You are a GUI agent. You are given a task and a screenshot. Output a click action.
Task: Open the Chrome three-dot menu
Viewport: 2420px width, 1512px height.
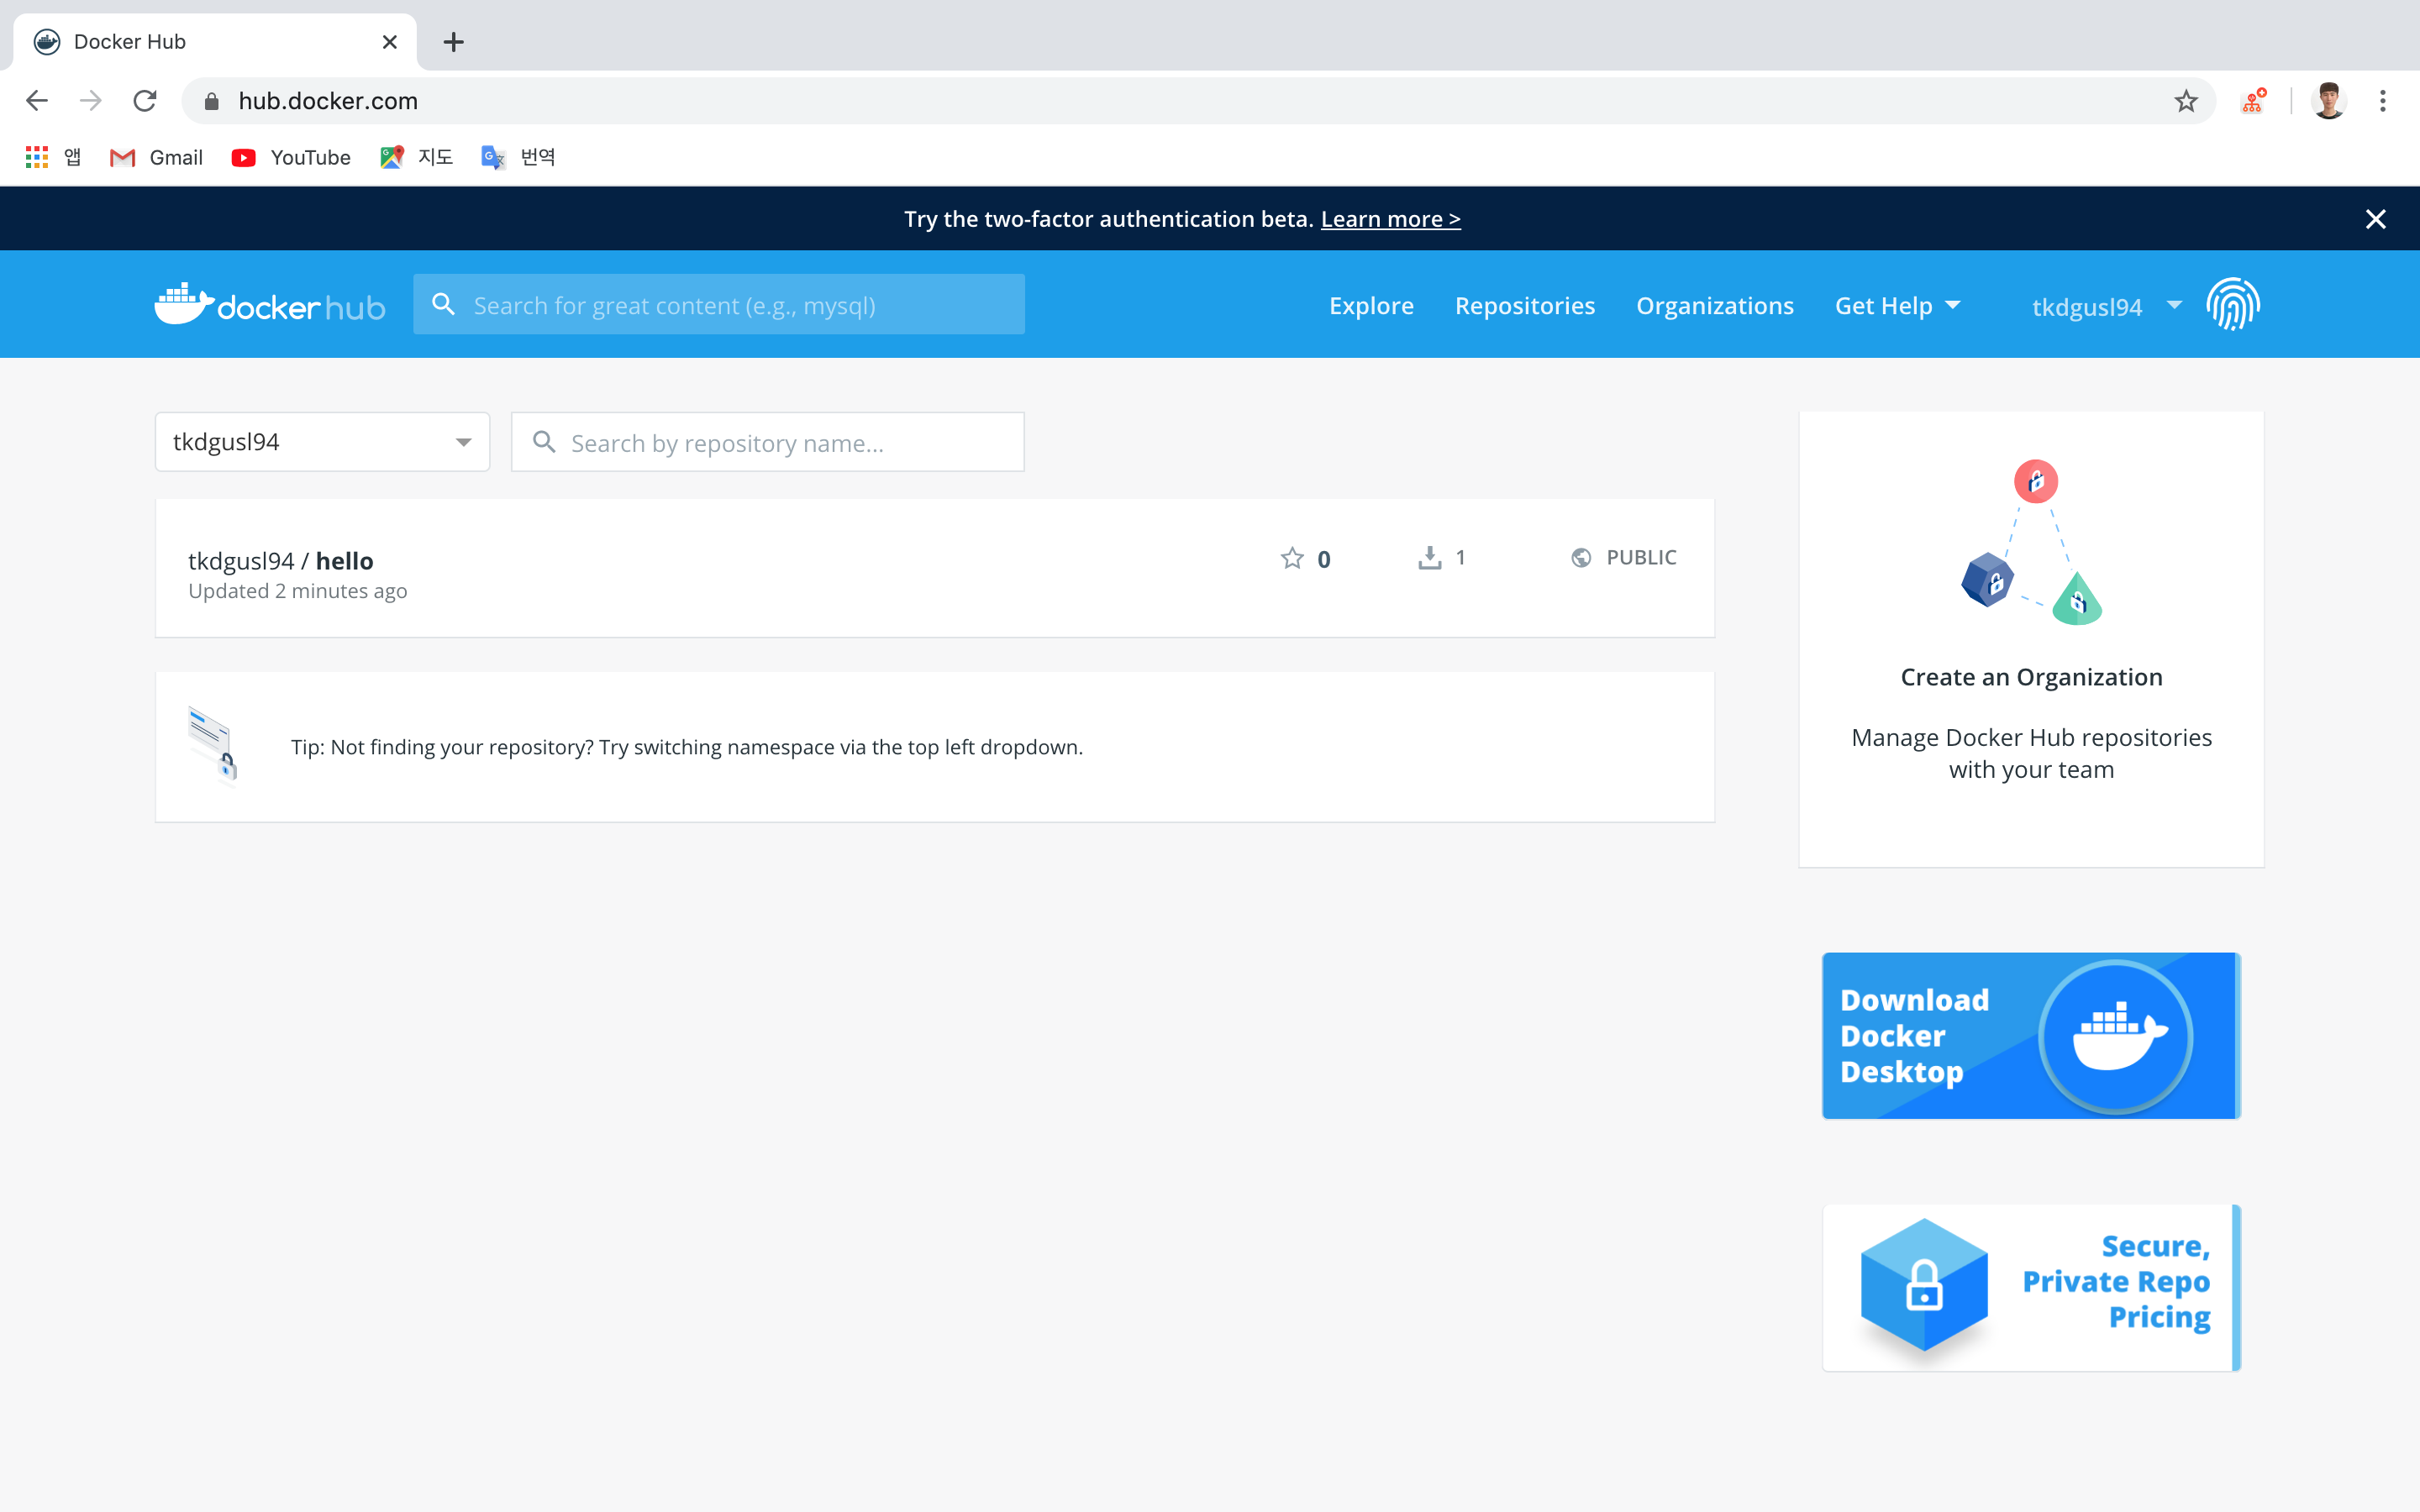coord(2383,101)
